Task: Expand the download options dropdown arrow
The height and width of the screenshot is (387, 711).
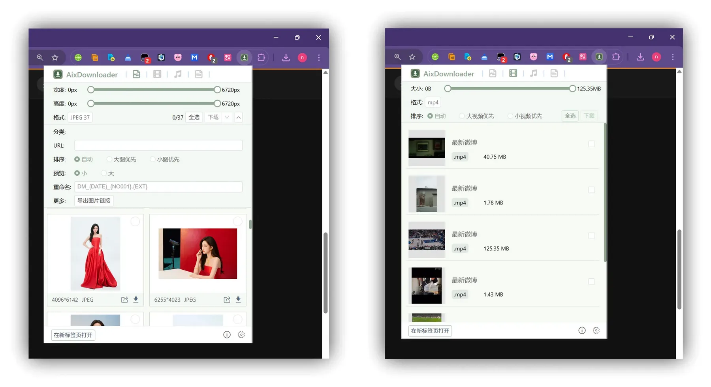Action: tap(227, 117)
